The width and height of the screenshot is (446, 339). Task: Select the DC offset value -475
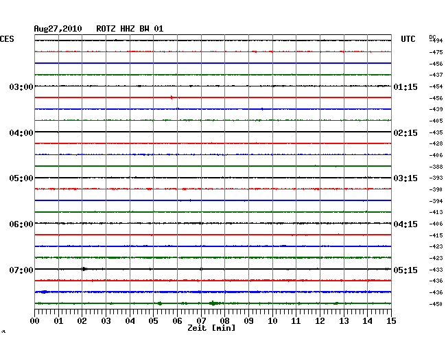[x=436, y=52]
